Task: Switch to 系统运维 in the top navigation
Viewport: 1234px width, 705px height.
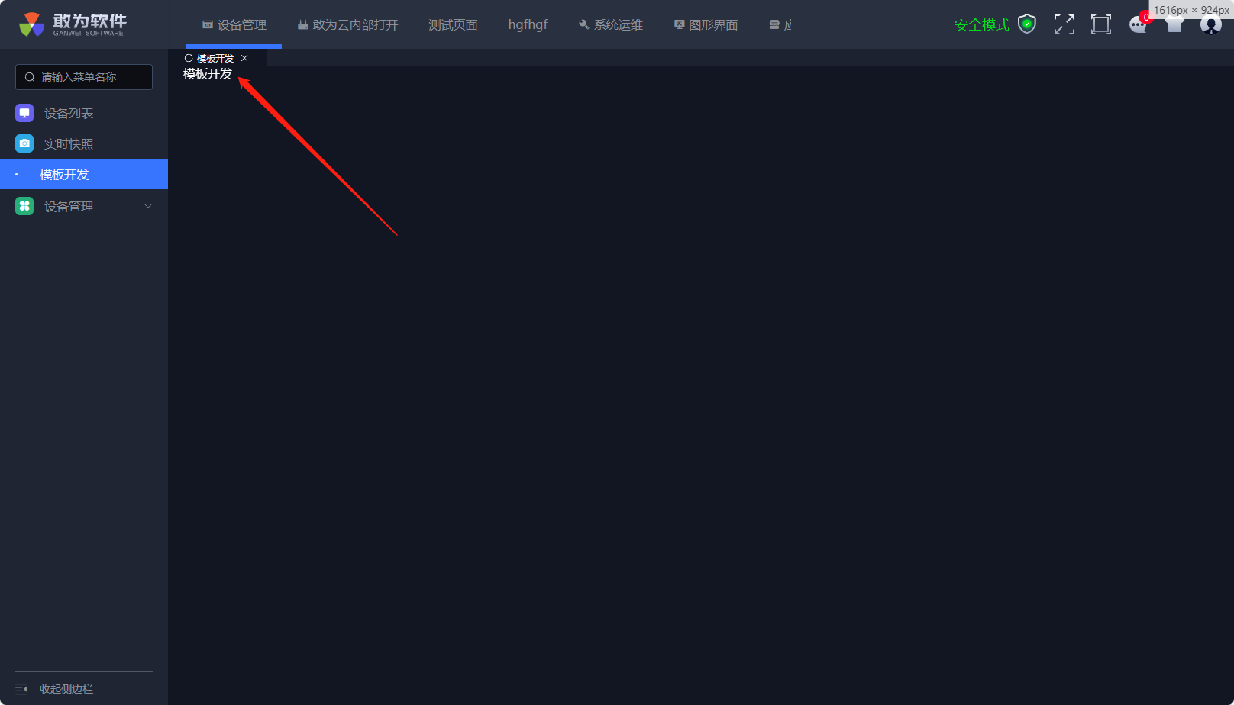Action: (x=611, y=25)
